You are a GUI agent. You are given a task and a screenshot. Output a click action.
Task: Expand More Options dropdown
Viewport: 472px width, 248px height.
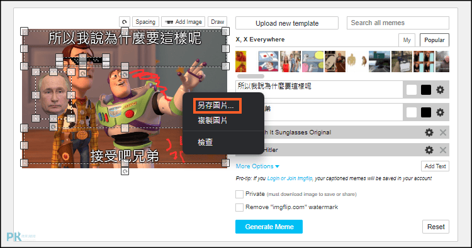click(x=257, y=166)
